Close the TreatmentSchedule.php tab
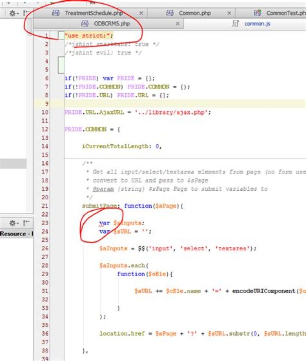This screenshot has height=361, width=306. (x=141, y=13)
